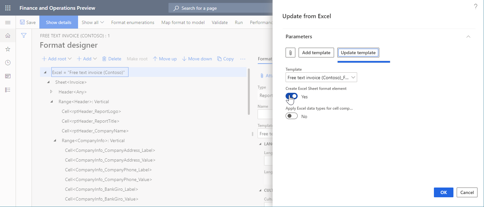Click the Workspaces sidebar icon

(x=8, y=76)
